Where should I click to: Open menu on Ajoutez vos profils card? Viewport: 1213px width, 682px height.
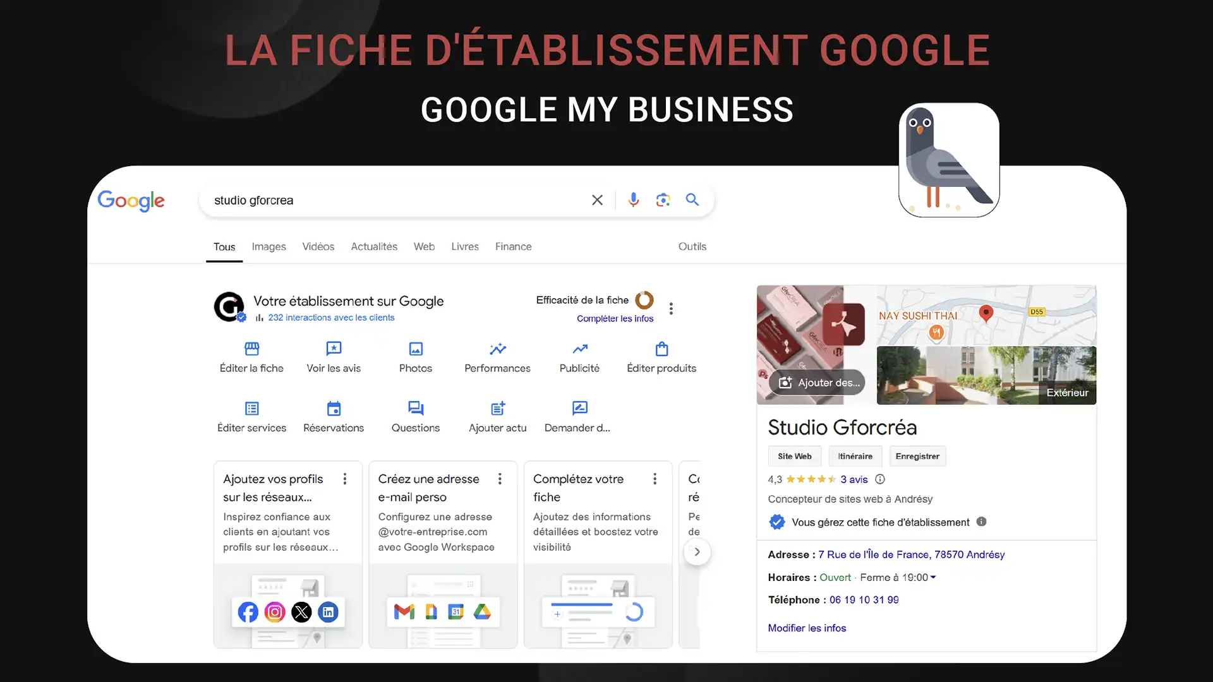345,479
